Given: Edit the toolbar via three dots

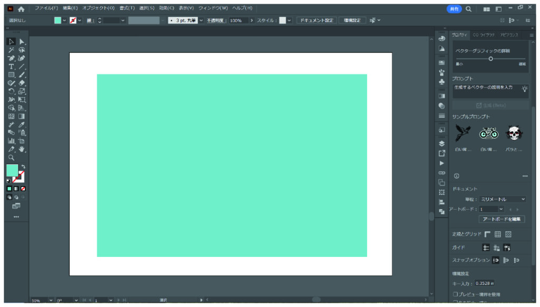Looking at the screenshot, I should coord(16,217).
